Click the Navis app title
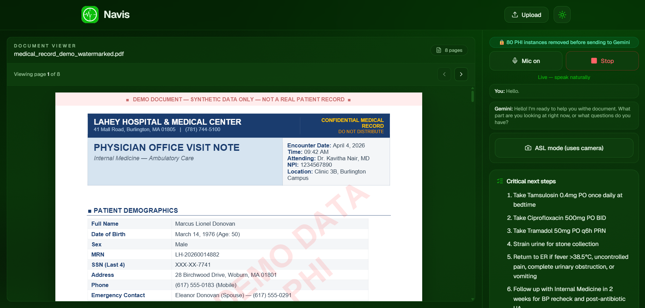 [x=117, y=15]
